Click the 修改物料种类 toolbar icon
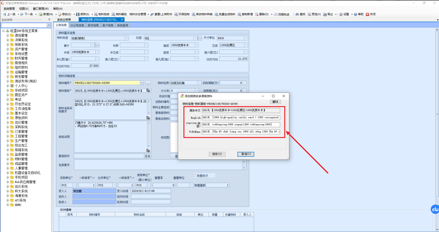Viewport: 439px width, 232px height. (194, 14)
